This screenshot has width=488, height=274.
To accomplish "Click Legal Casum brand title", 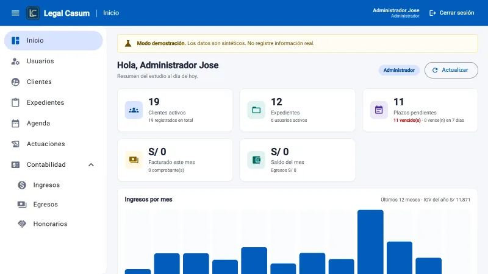I will 66,13.
